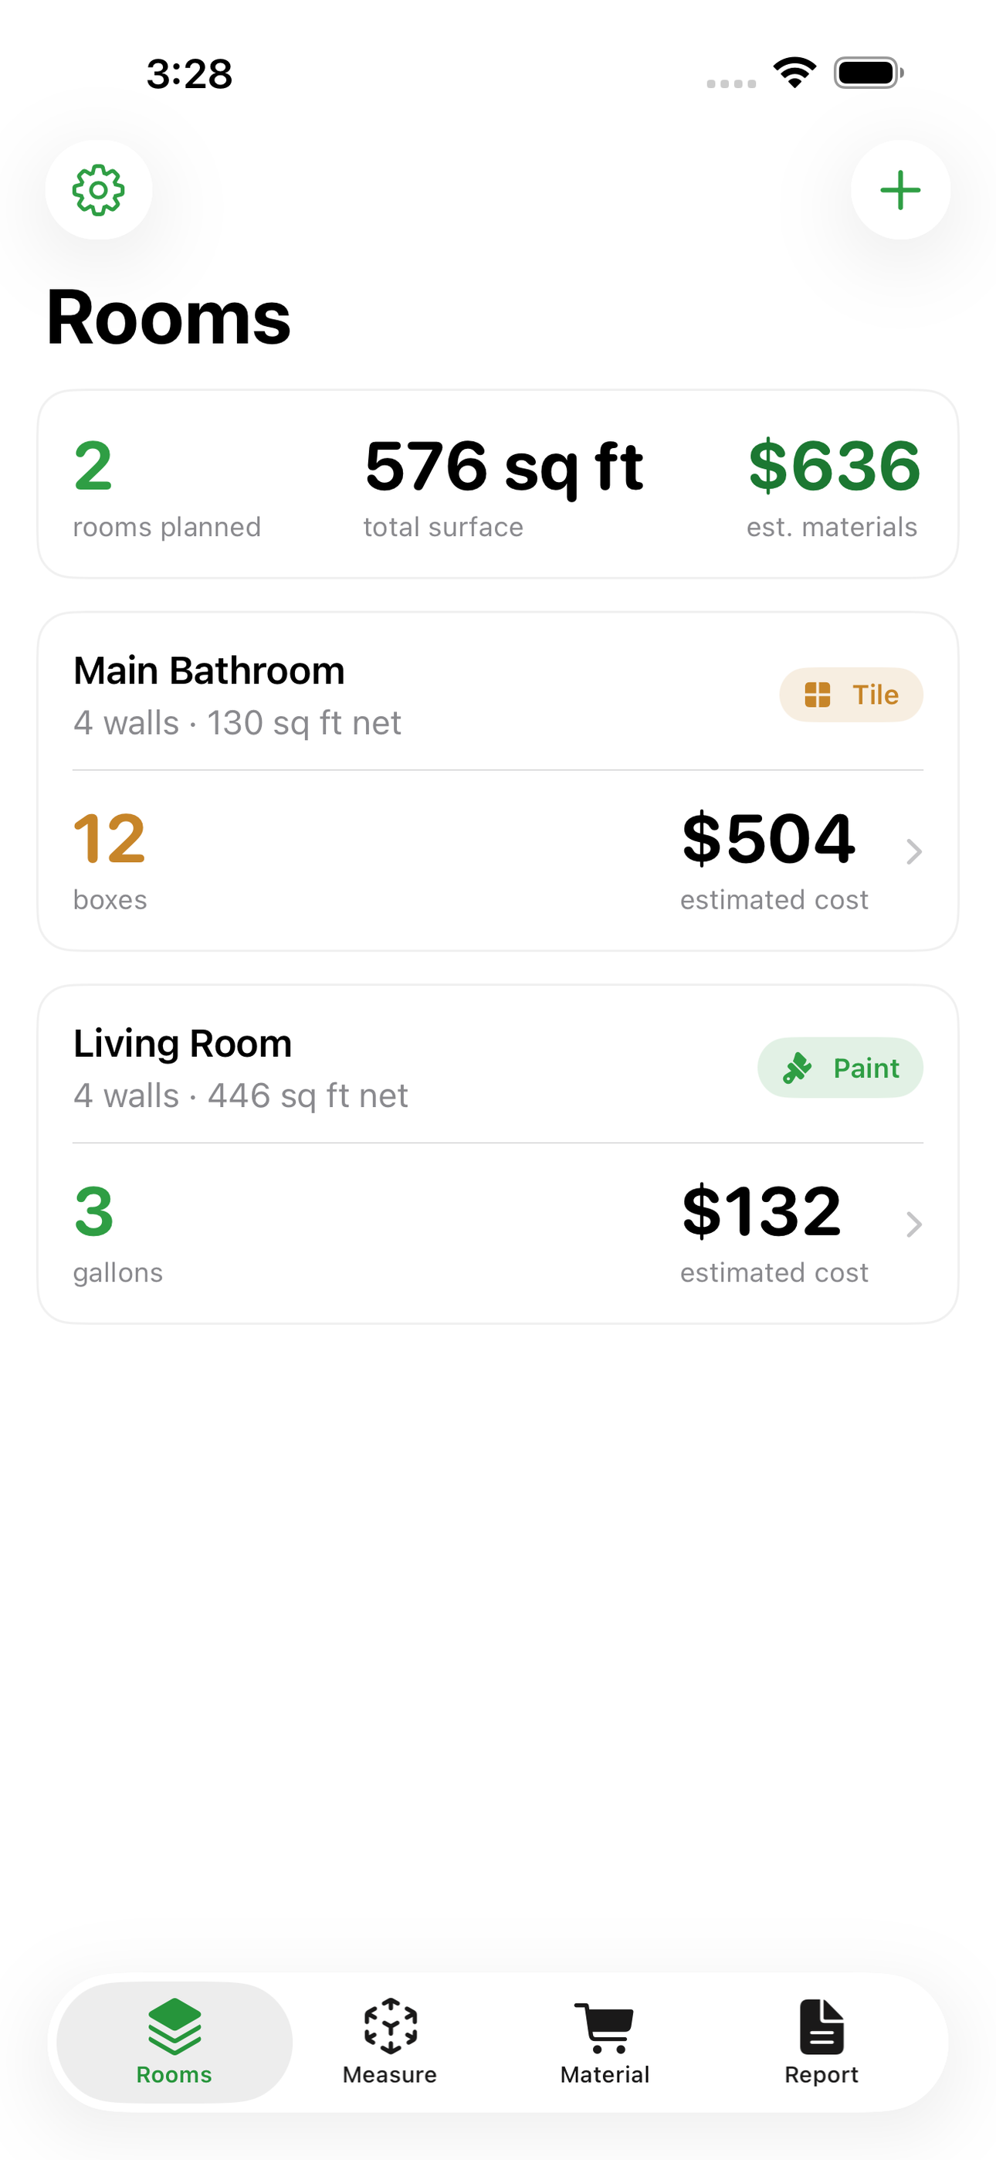This screenshot has width=996, height=2160.
Task: Open settings with the gear icon
Action: point(99,190)
